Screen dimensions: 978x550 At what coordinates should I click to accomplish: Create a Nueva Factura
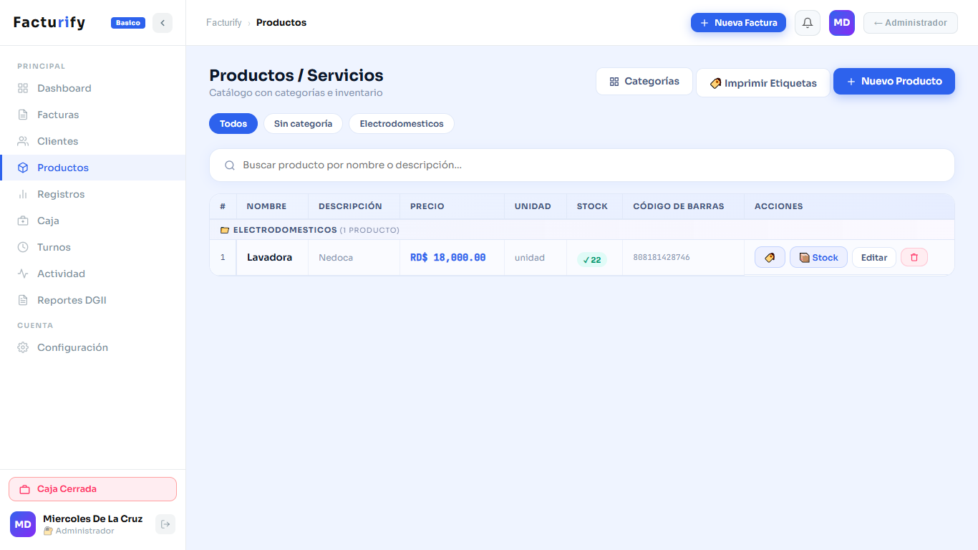[x=738, y=23]
